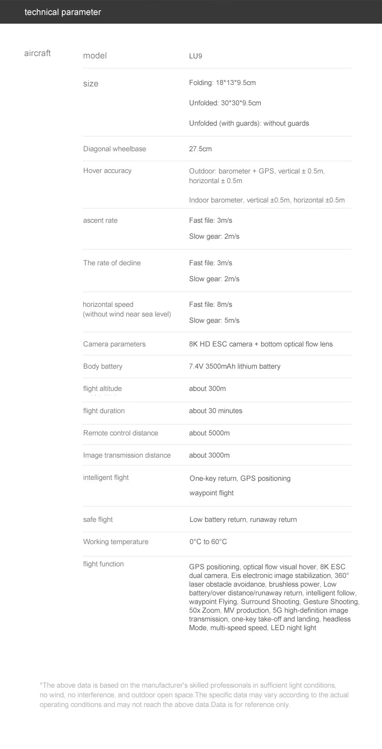
Task: Click the 'Folding: 18*13*9.5cm' size text
Action: (222, 83)
